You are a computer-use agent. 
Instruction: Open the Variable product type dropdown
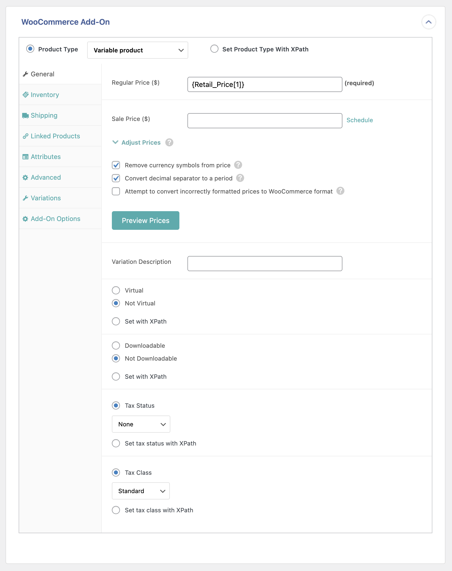point(138,50)
